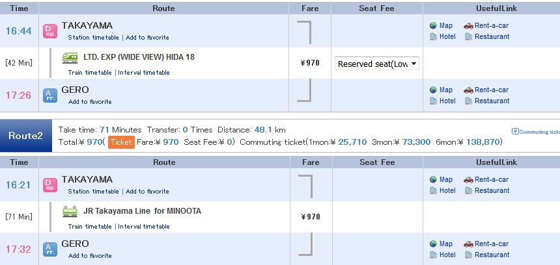
Task: Select the Route2 tab label
Action: click(x=25, y=136)
